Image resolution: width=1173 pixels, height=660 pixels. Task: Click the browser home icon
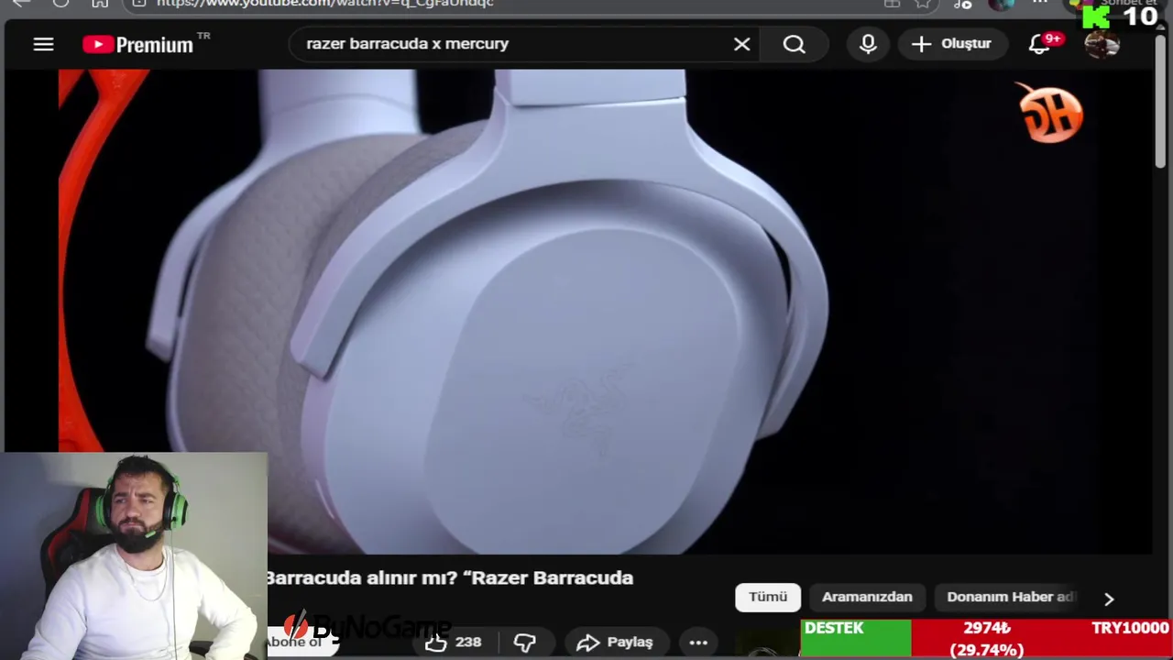100,4
